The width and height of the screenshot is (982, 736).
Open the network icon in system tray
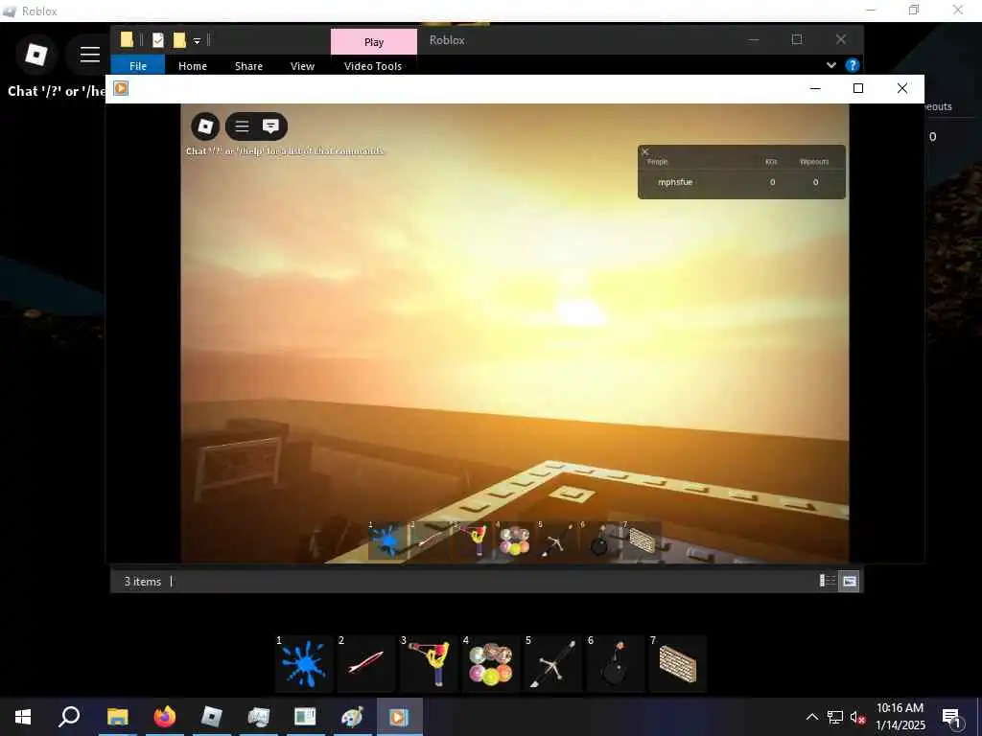click(835, 717)
